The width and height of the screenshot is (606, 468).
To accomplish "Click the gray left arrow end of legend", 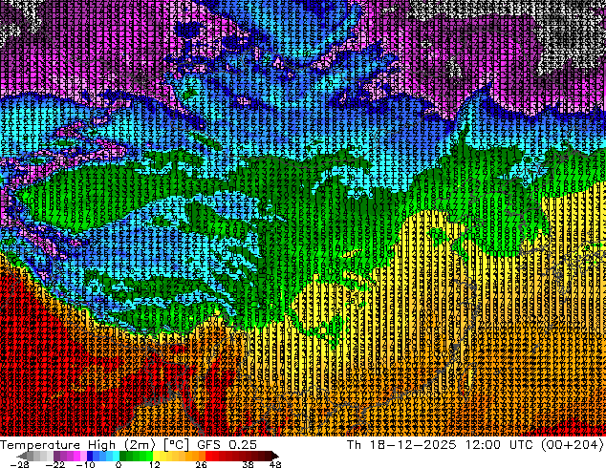I will coord(22,456).
